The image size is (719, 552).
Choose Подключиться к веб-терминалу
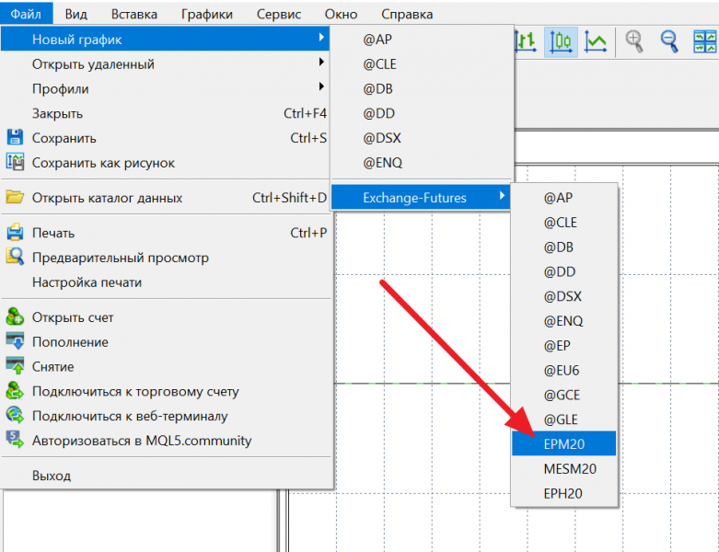(x=165, y=416)
